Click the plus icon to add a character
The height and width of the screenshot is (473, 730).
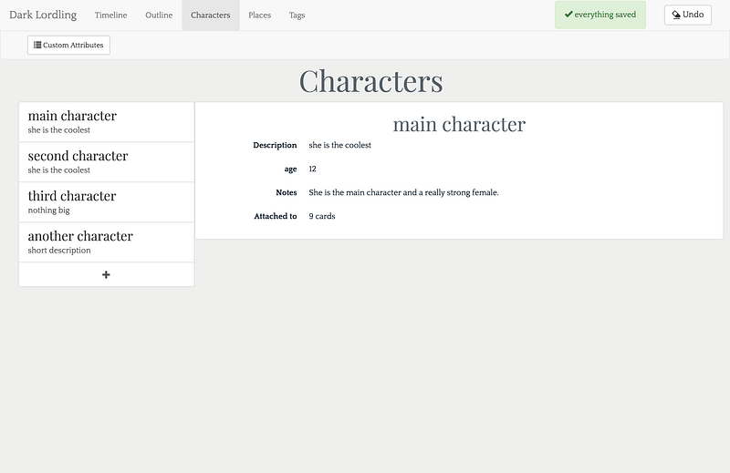pos(106,275)
